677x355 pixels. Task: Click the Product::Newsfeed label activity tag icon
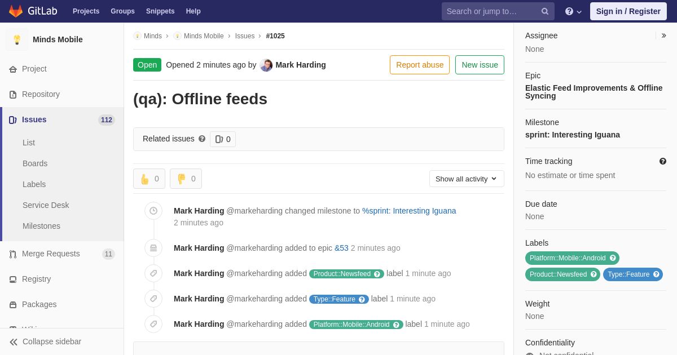pyautogui.click(x=153, y=273)
